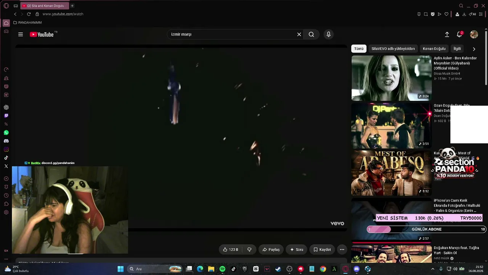This screenshot has width=488, height=275.
Task: Reload the YouTube page
Action: (29, 14)
